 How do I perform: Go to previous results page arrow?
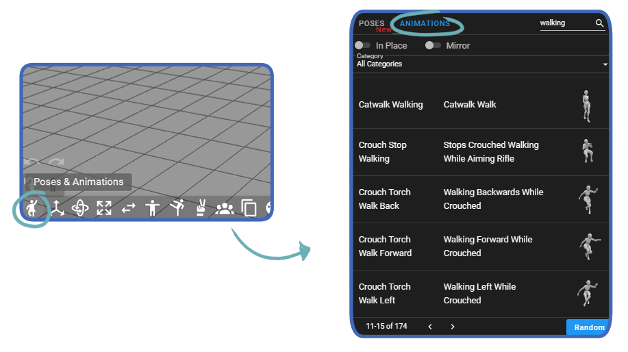430,327
